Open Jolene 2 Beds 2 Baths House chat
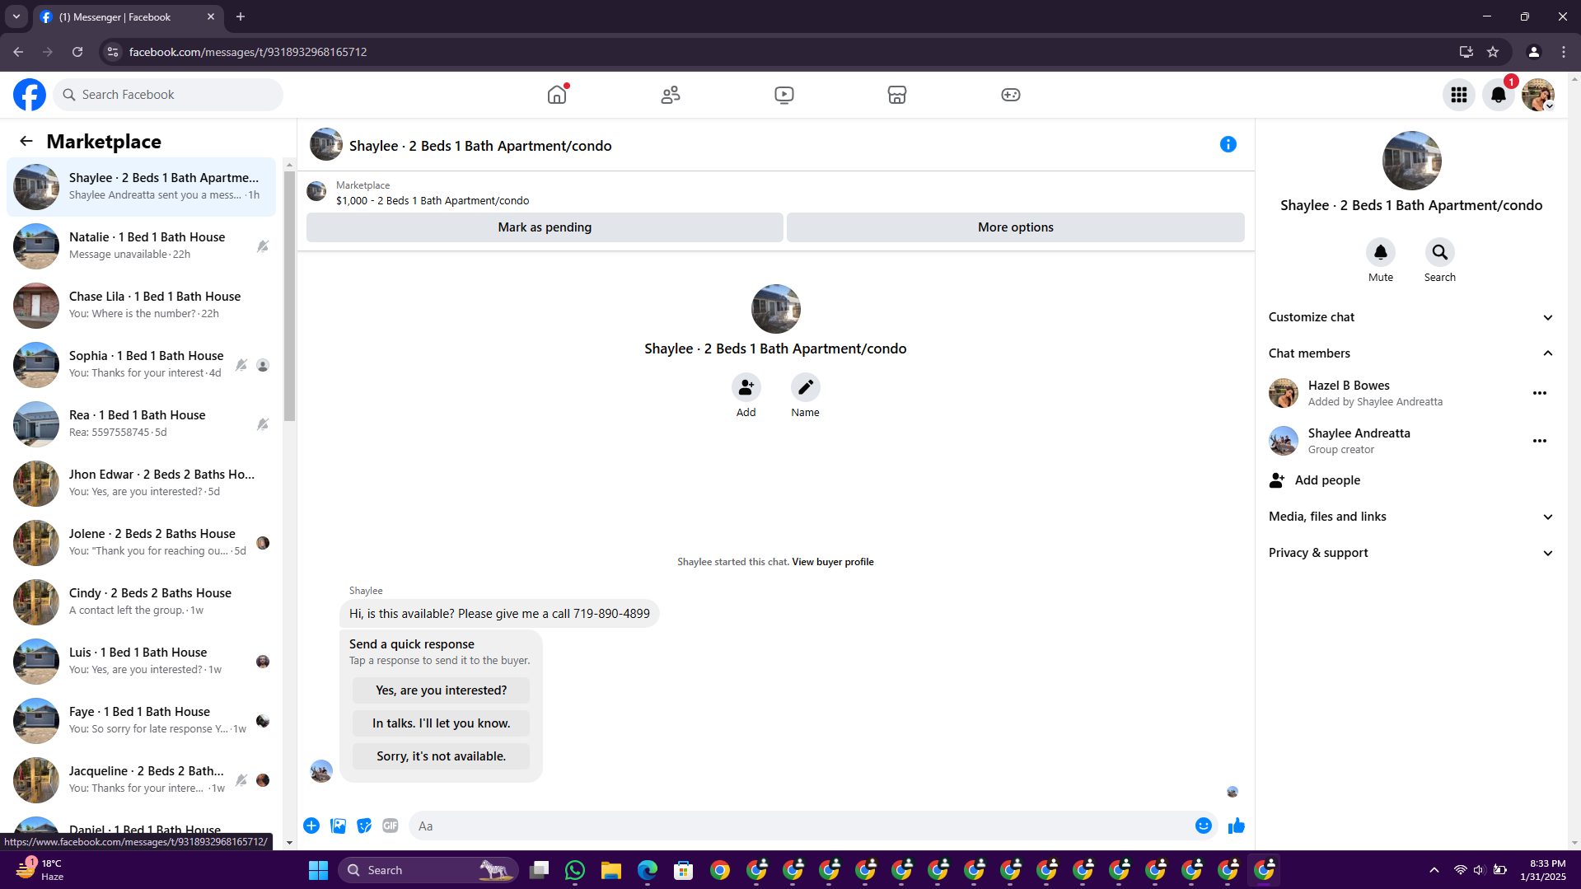Viewport: 1581px width, 889px height. click(x=142, y=543)
